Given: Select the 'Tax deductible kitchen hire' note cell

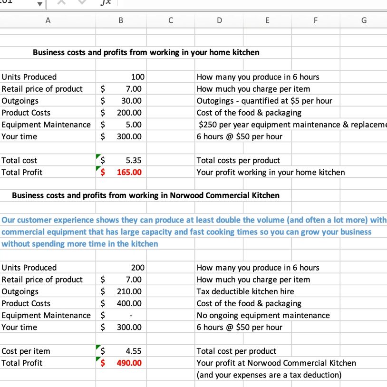Looking at the screenshot, I should tap(245, 291).
